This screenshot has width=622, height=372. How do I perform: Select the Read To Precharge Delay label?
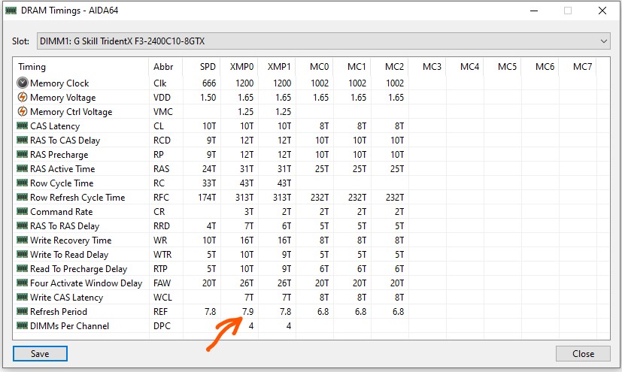click(x=79, y=268)
